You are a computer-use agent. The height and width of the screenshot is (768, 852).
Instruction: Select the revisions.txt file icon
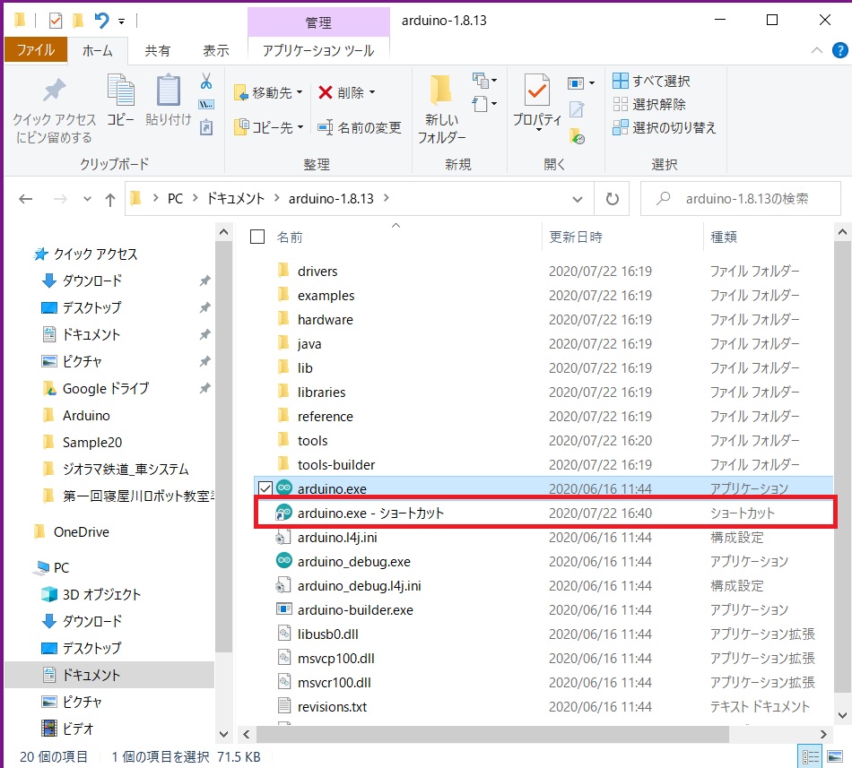tap(283, 705)
